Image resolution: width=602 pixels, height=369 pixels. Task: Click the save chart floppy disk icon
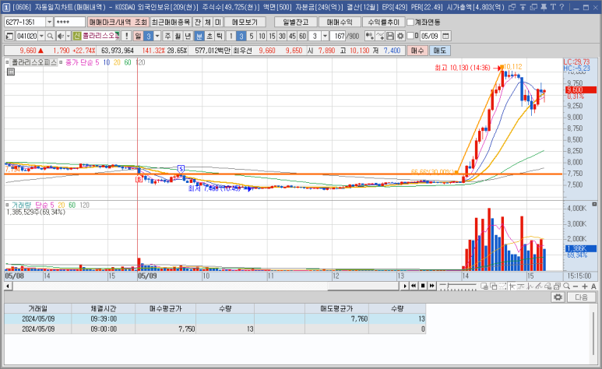(x=390, y=36)
